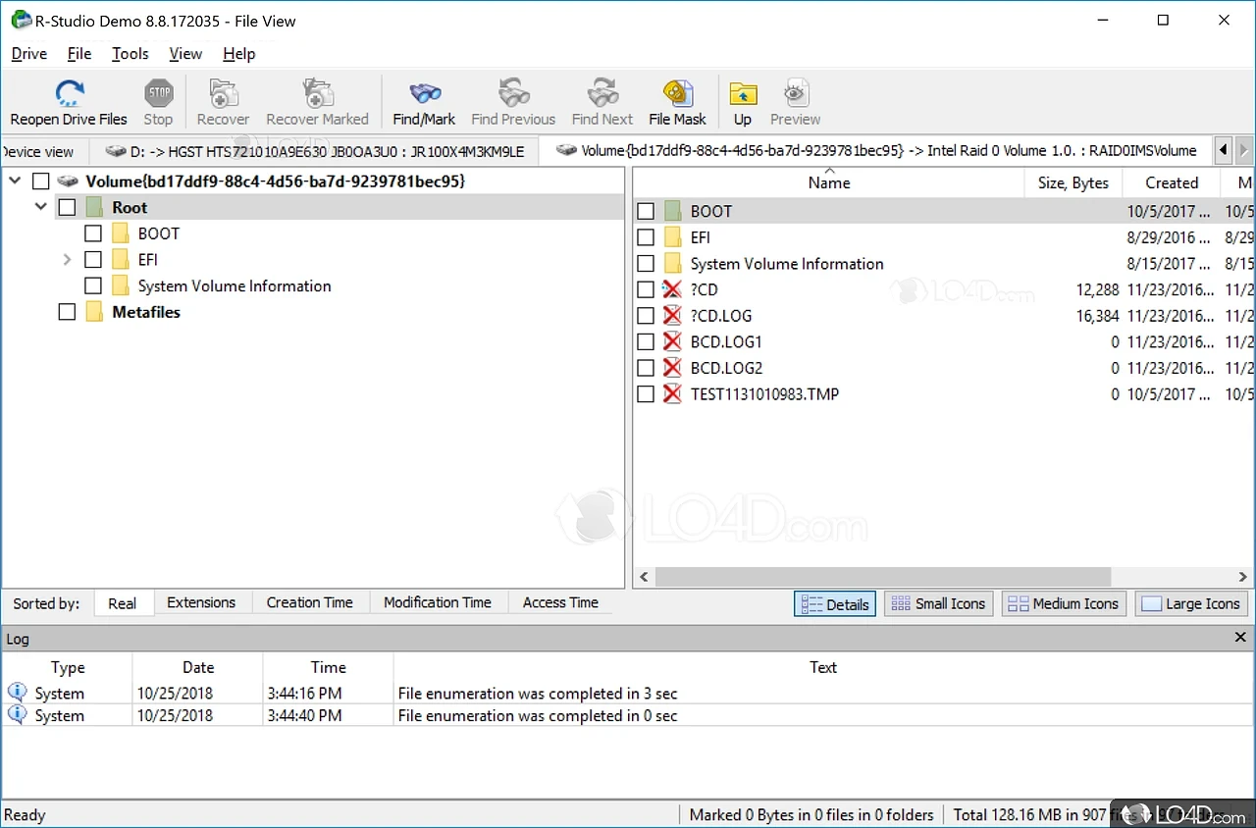
Task: Click the R-Studio app icon in title bar
Action: pyautogui.click(x=21, y=20)
